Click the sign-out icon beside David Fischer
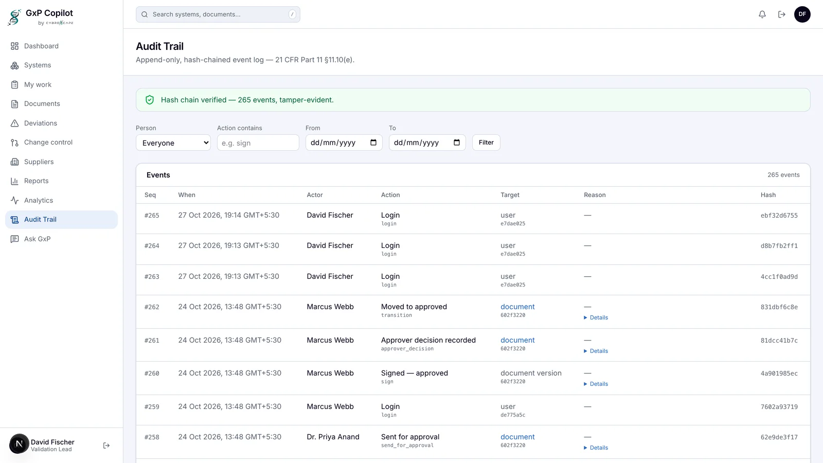This screenshot has height=463, width=823. (106, 446)
